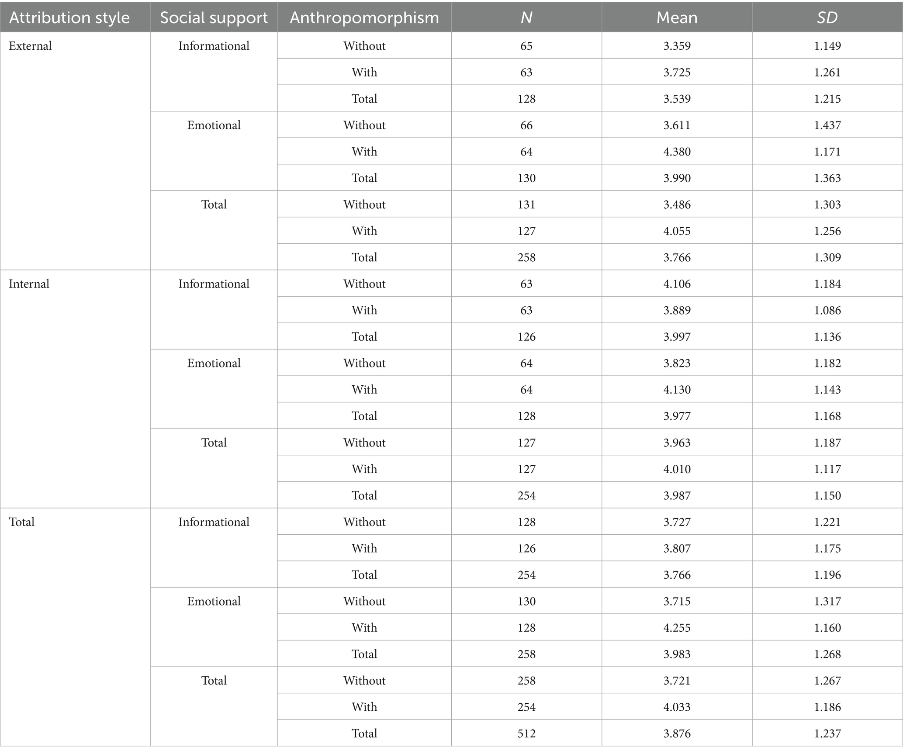Viewport: 903px width, 754px height.
Task: Click the N value 131
Action: coord(526,204)
